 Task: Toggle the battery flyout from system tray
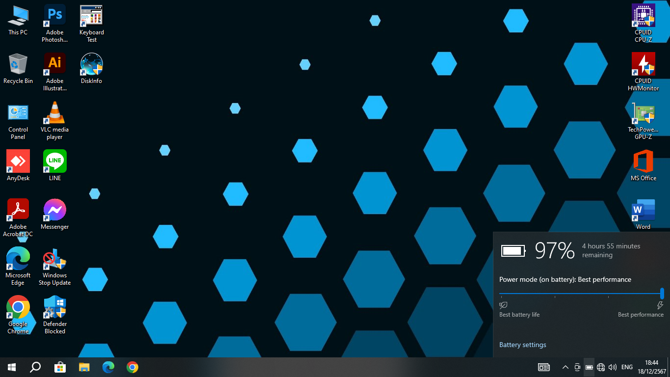point(589,367)
